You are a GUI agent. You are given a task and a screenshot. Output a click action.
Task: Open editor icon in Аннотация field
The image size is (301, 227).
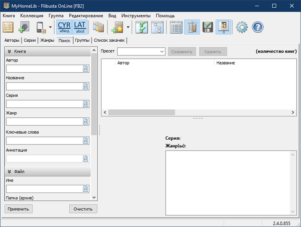point(86,159)
